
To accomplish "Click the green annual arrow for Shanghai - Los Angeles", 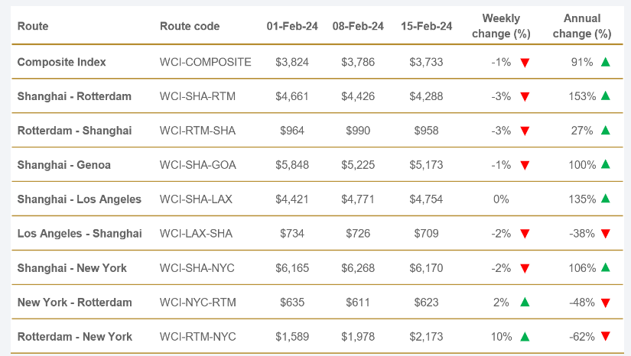I will (x=606, y=199).
